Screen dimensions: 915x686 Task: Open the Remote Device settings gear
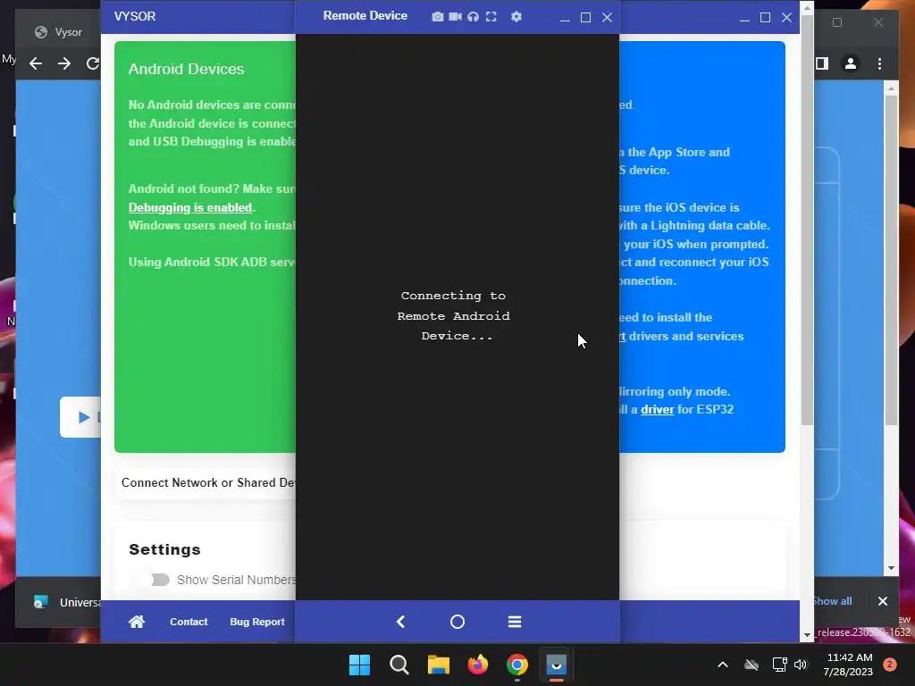pyautogui.click(x=516, y=17)
